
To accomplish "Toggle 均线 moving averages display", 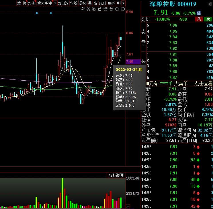I will coord(74,3).
